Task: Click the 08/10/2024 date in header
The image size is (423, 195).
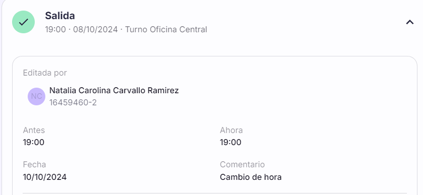Action: 96,29
